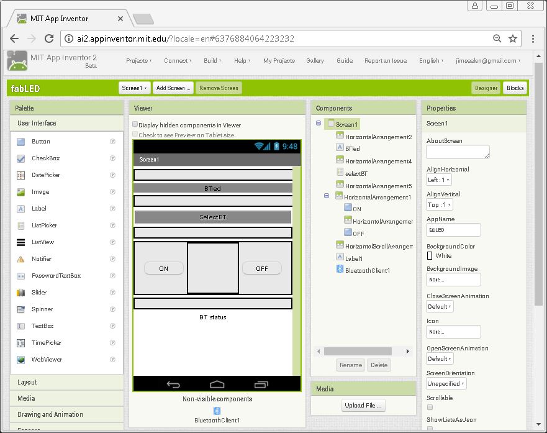Select the Image palette icon

(x=21, y=192)
